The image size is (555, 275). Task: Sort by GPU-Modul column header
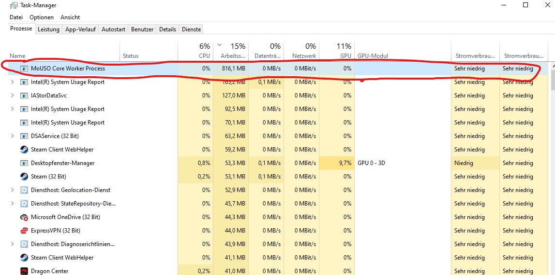click(403, 51)
